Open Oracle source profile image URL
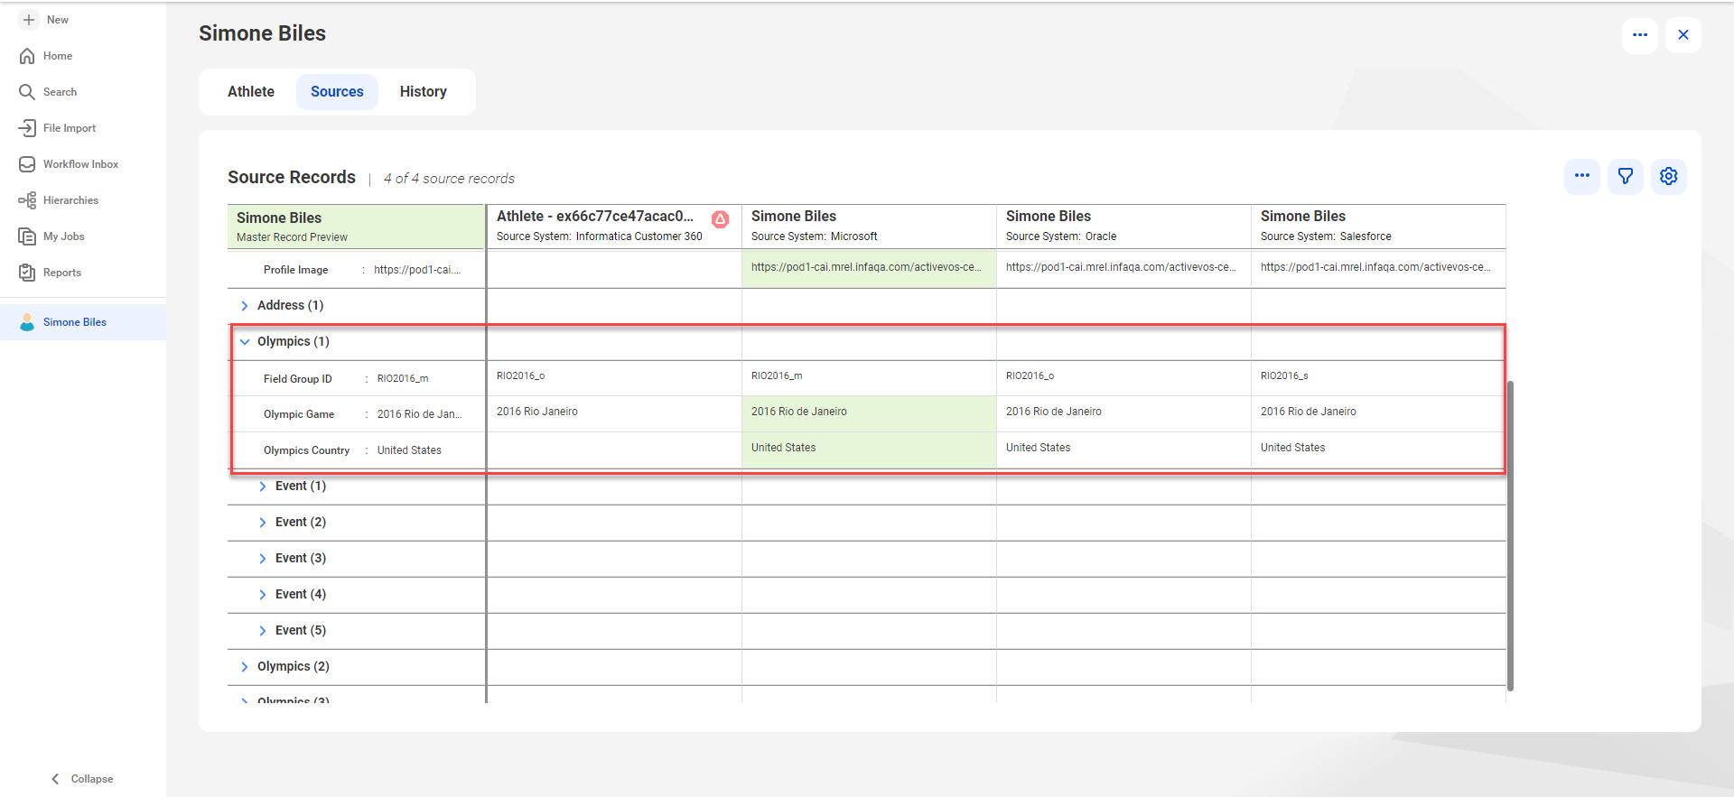The image size is (1734, 797). [1121, 267]
